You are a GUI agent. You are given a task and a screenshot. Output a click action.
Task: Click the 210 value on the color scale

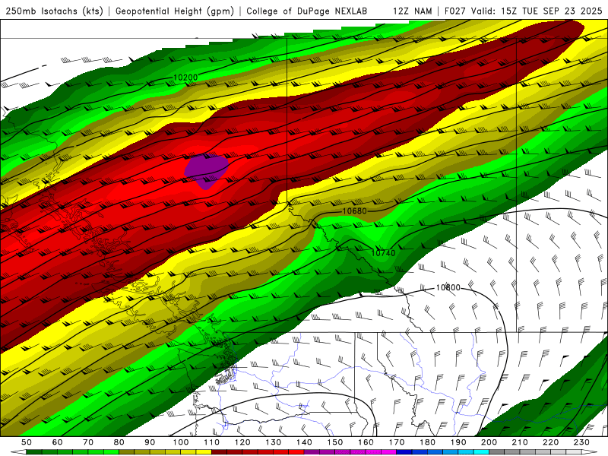click(520, 442)
